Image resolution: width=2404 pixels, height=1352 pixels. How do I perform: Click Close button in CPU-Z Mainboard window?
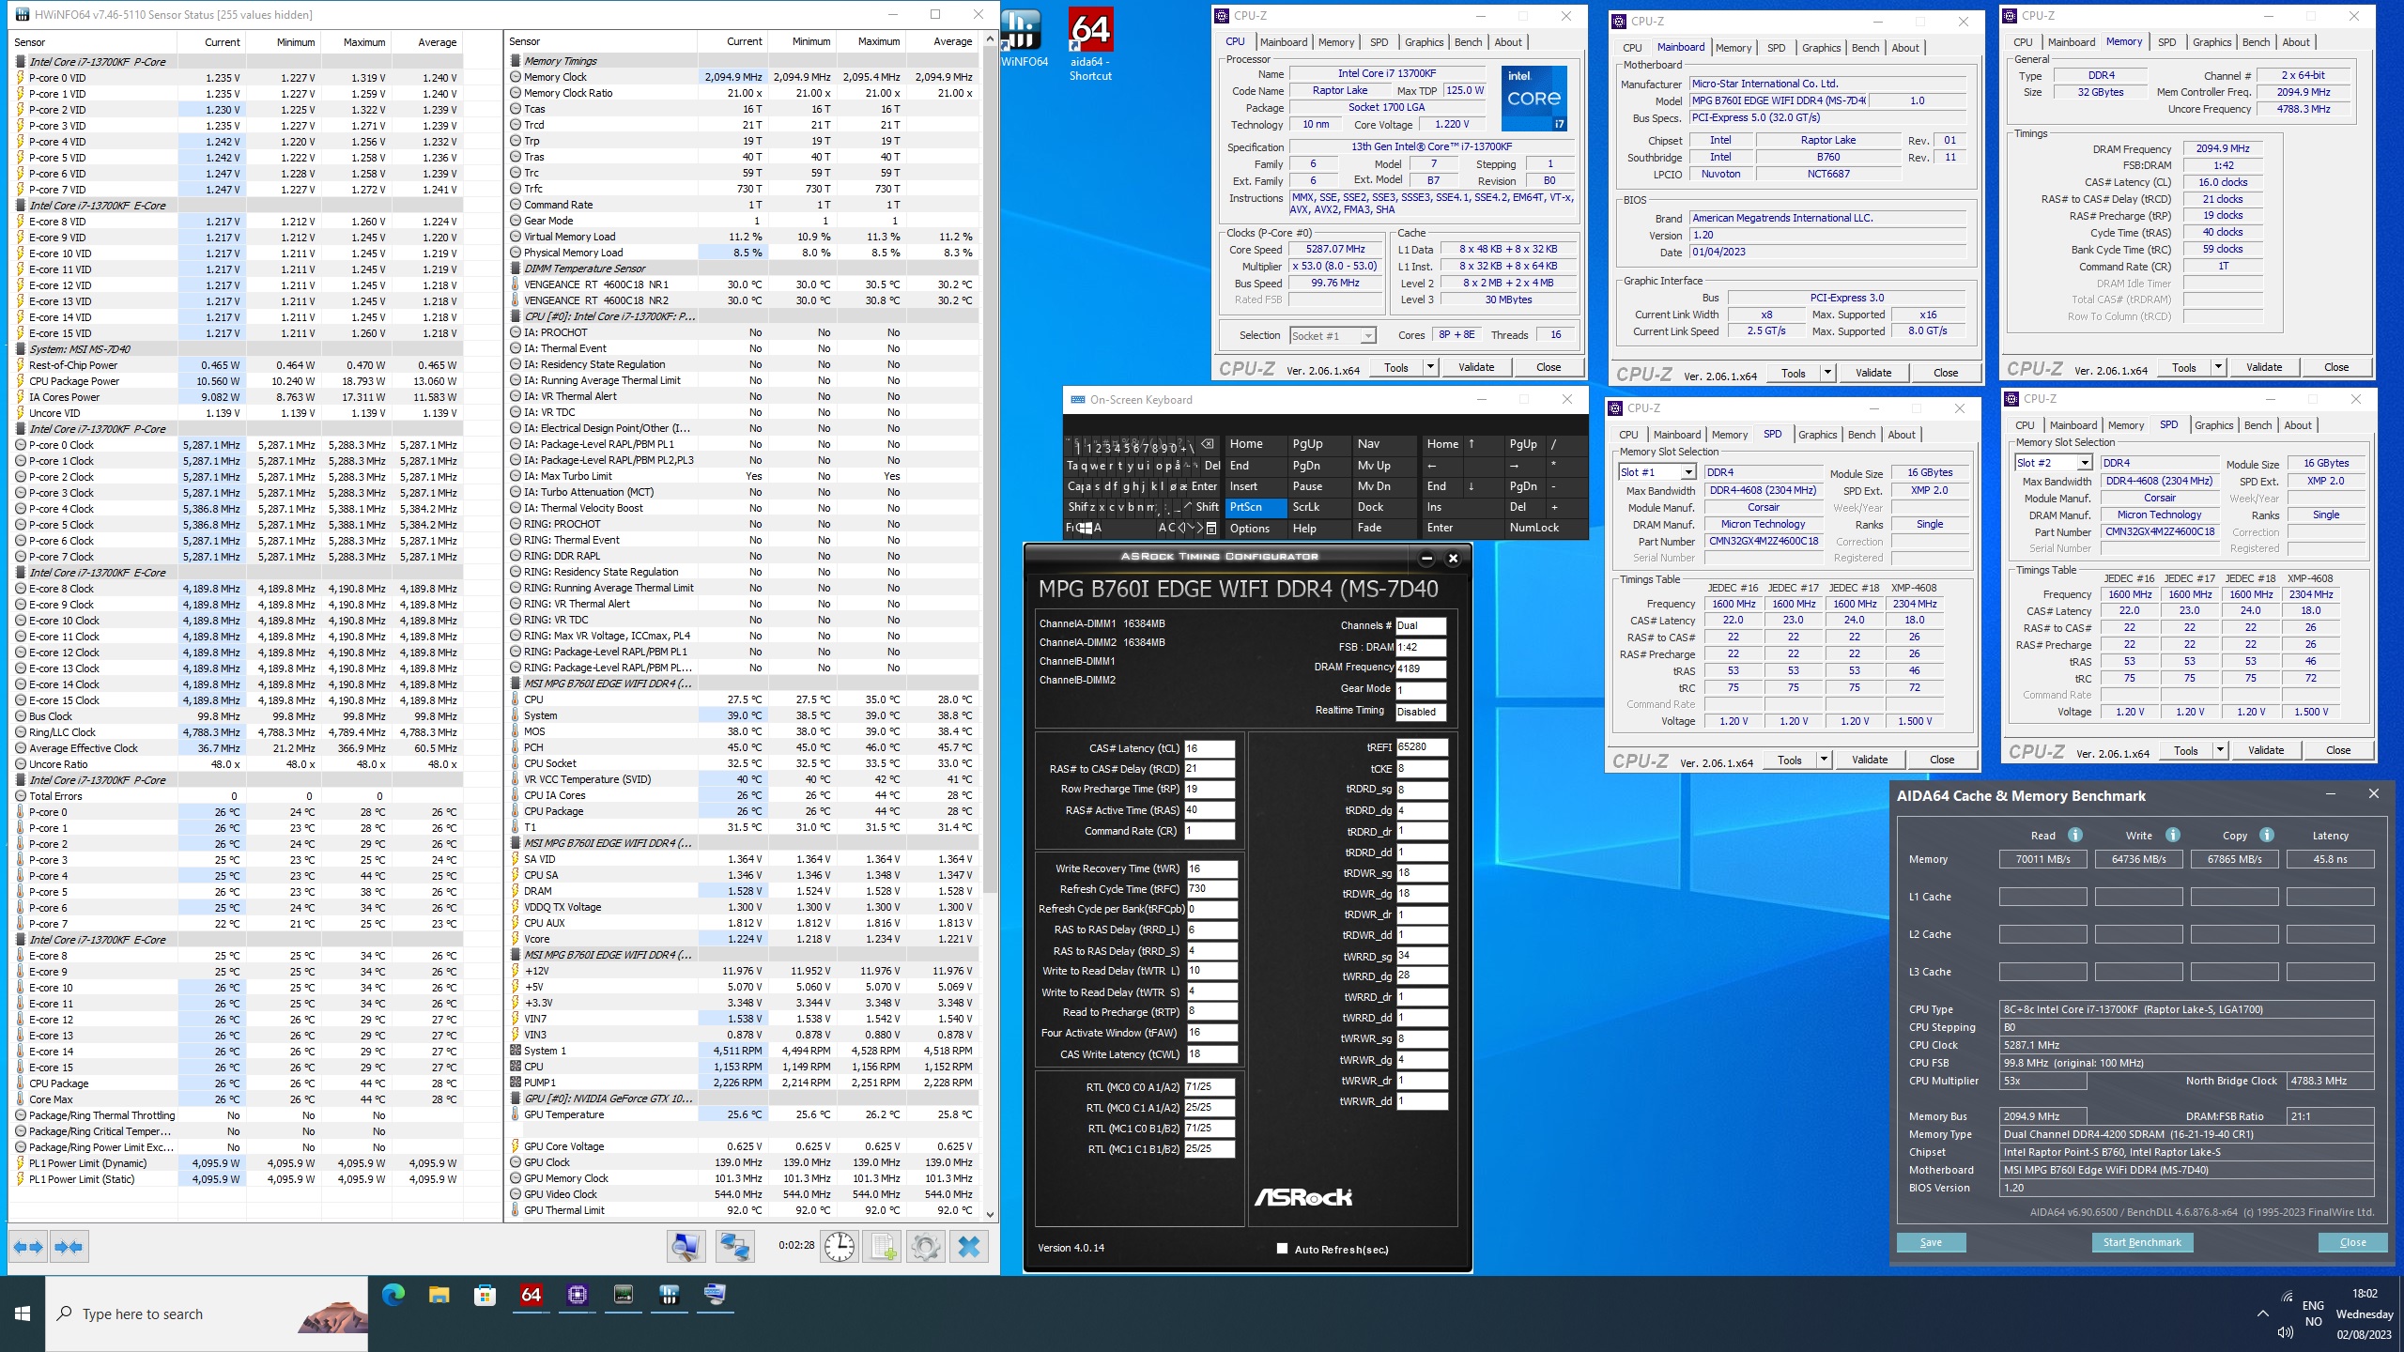[x=1946, y=373]
